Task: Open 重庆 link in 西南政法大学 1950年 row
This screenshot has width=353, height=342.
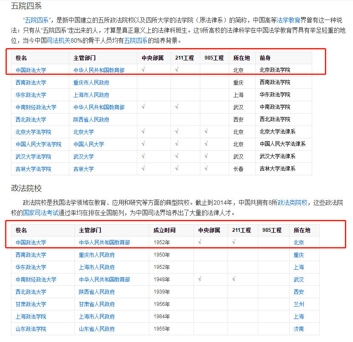Action: [299, 255]
